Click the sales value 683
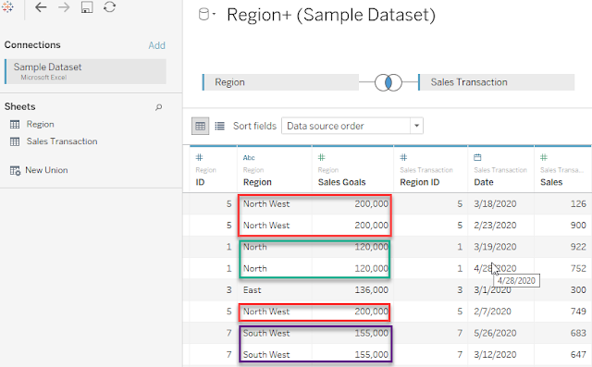 point(578,333)
